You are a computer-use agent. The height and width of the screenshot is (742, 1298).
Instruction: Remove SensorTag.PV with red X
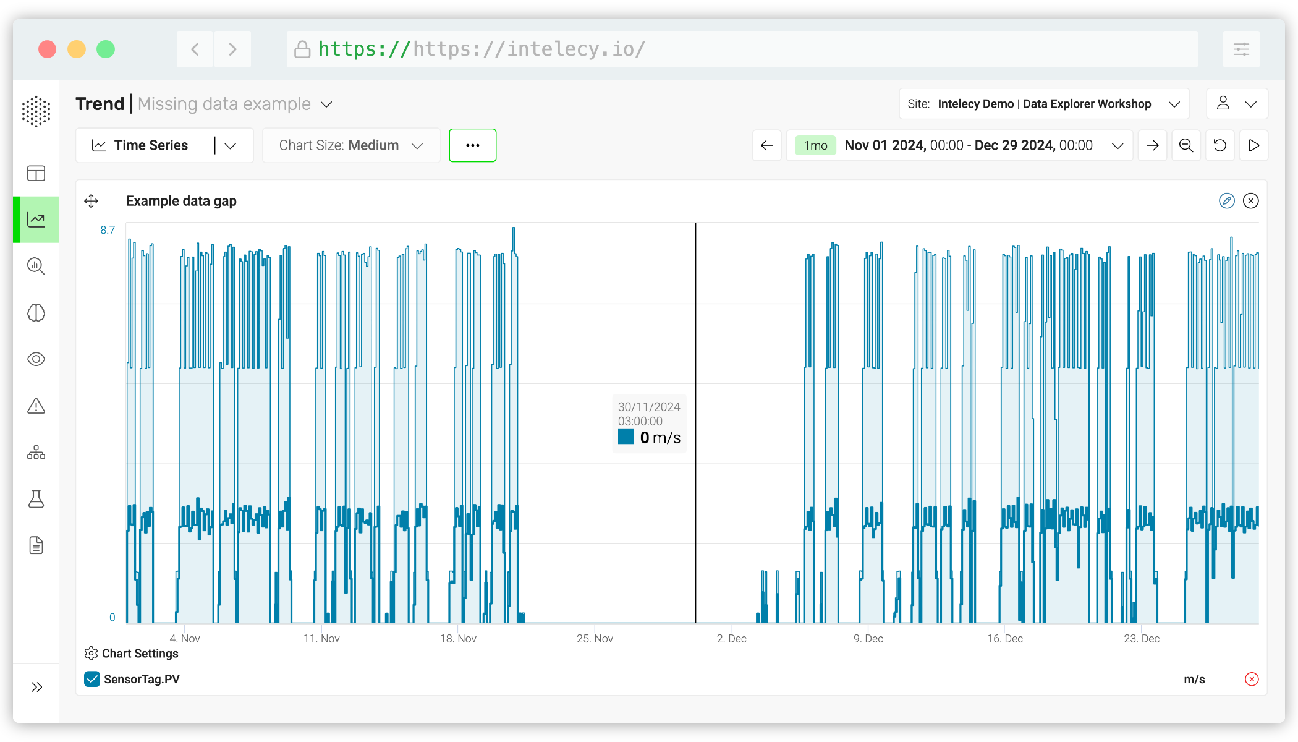pyautogui.click(x=1251, y=679)
